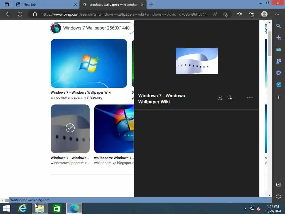Open Windows 7 logo wallpaper thumbnail
Screen dimensions: 285x214
coord(89,63)
